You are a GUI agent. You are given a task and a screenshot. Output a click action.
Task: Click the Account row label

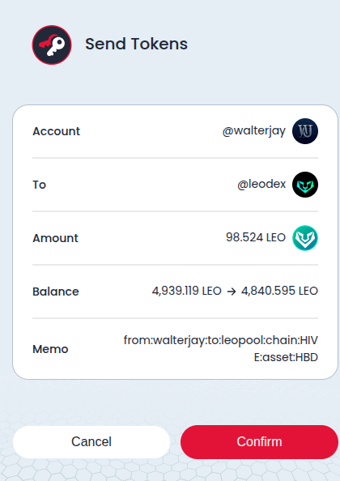pyautogui.click(x=57, y=131)
